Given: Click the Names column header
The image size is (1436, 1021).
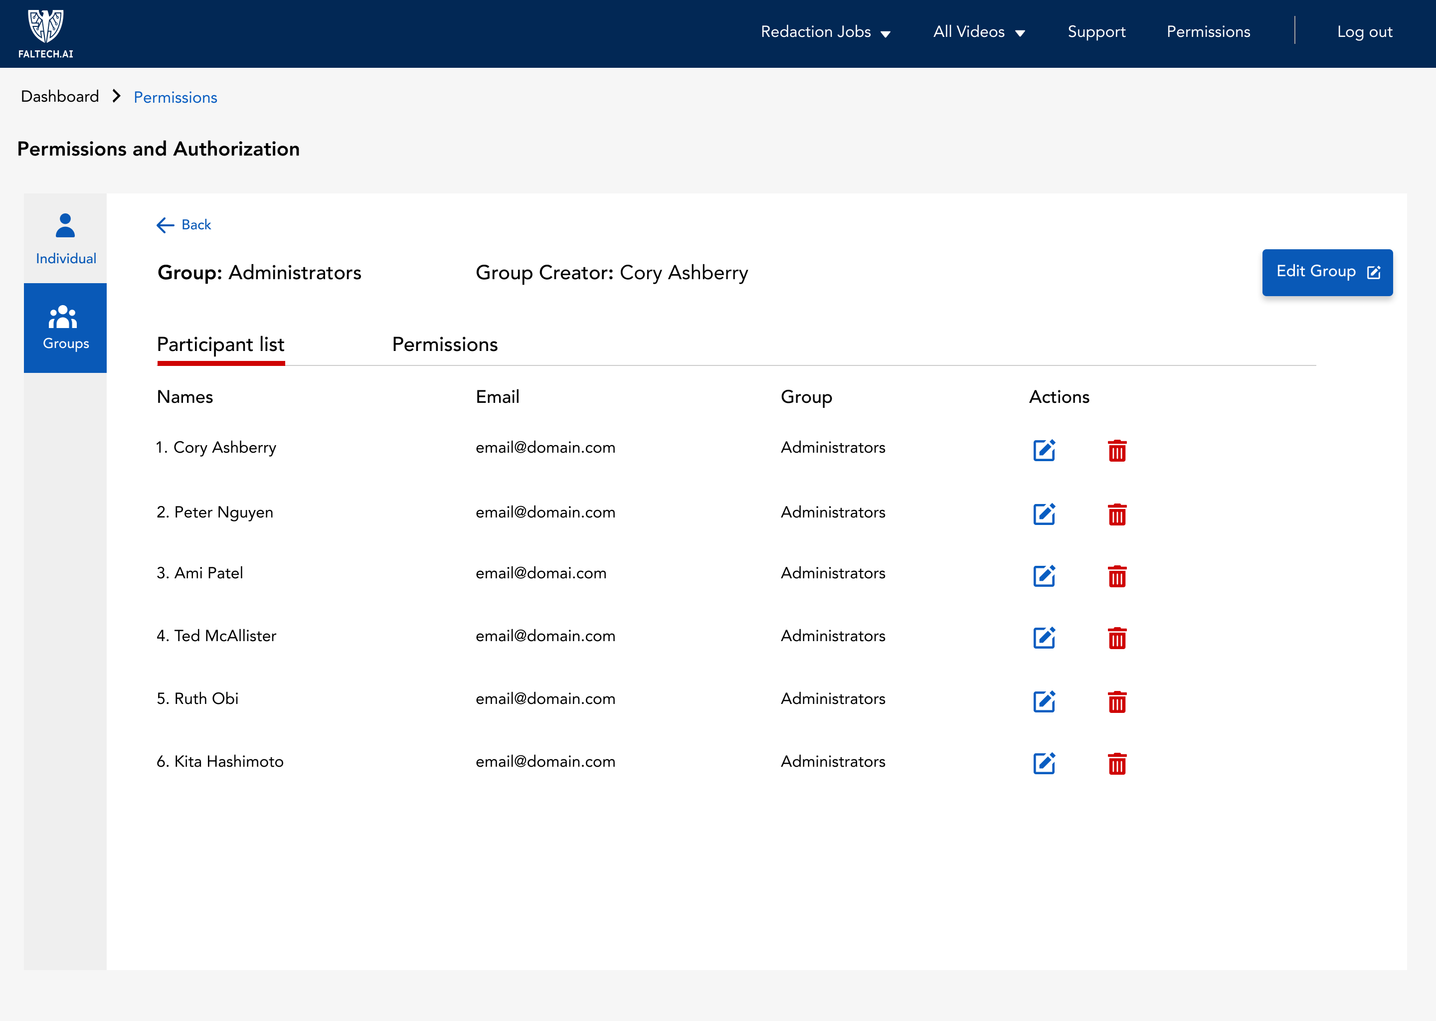Looking at the screenshot, I should pos(185,397).
